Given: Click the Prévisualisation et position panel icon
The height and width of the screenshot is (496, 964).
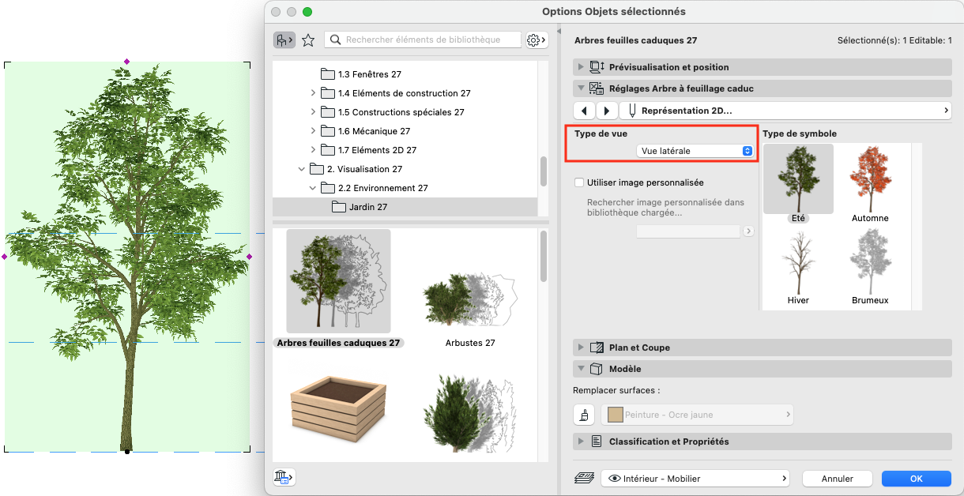Looking at the screenshot, I should point(597,67).
